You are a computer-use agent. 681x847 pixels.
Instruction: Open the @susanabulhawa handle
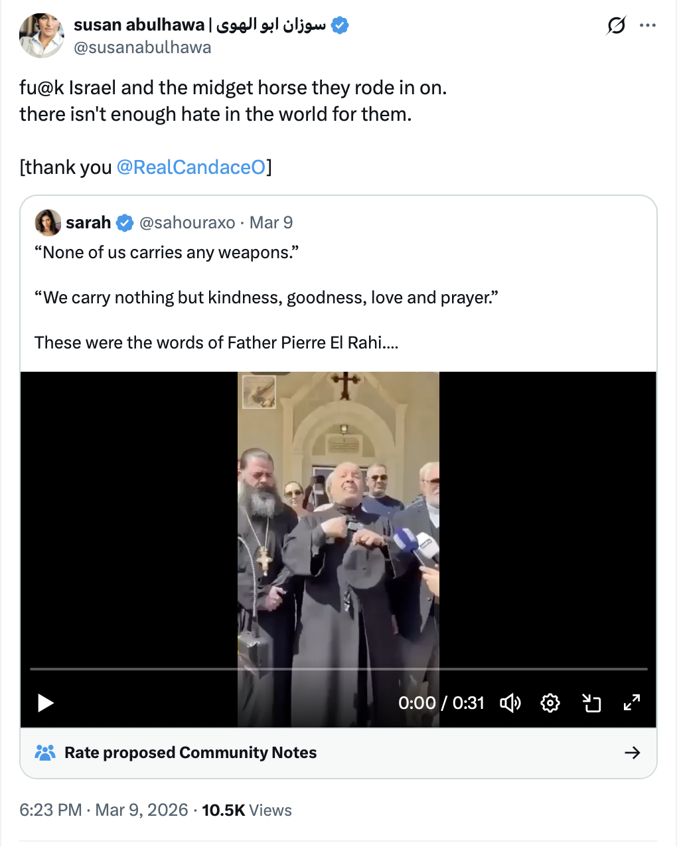point(143,48)
